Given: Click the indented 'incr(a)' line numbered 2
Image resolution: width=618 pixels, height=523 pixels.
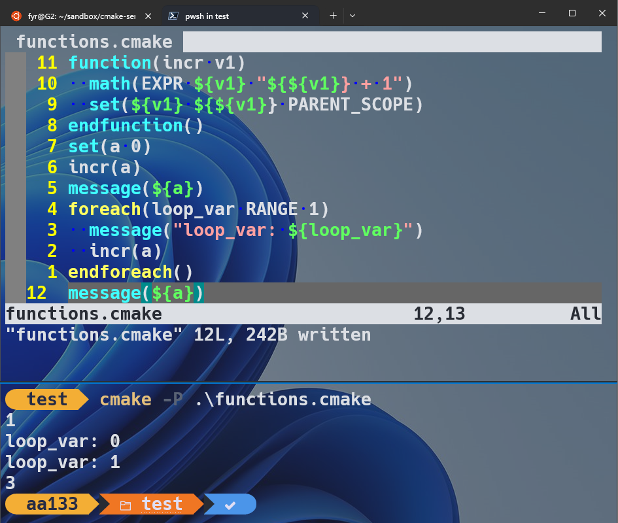Looking at the screenshot, I should coord(126,250).
